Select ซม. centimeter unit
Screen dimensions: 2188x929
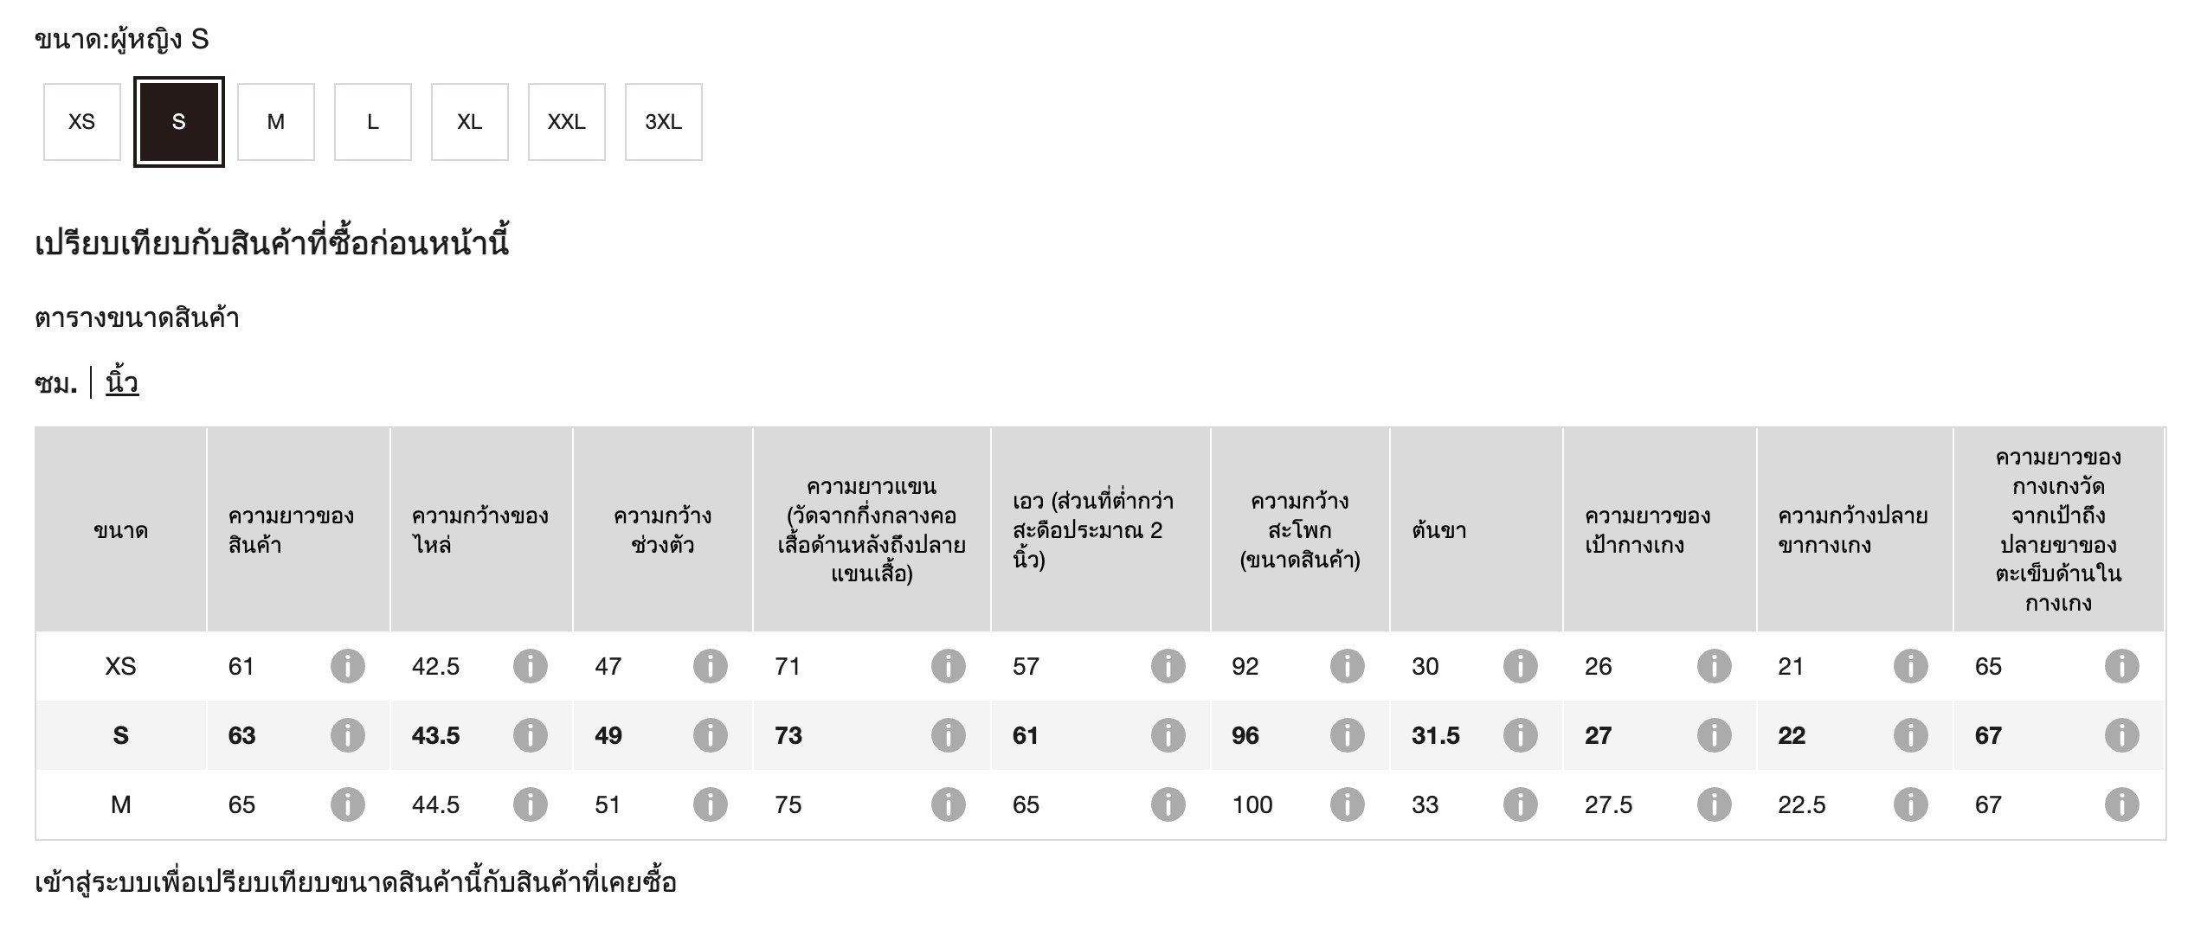click(56, 382)
